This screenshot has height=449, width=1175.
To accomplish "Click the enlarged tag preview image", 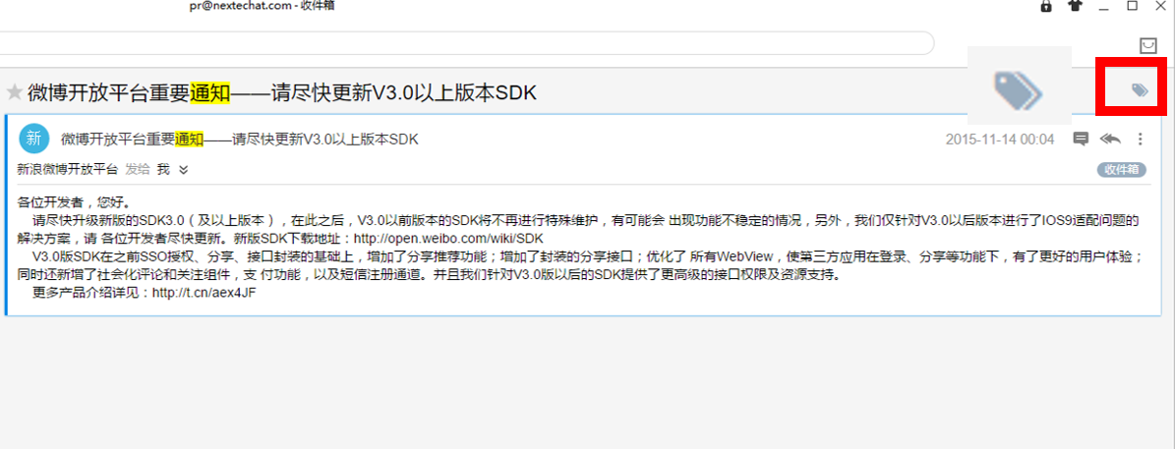I will (x=1019, y=85).
